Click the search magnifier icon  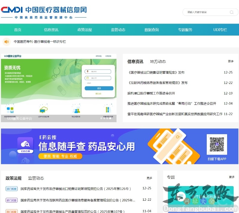pyautogui.click(x=232, y=12)
